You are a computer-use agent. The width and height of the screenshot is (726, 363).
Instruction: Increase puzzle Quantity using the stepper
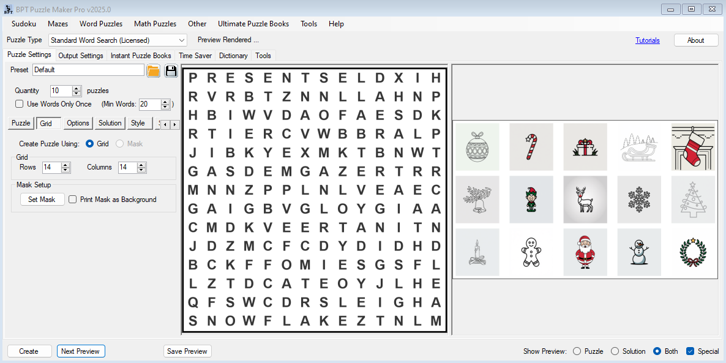(x=75, y=88)
